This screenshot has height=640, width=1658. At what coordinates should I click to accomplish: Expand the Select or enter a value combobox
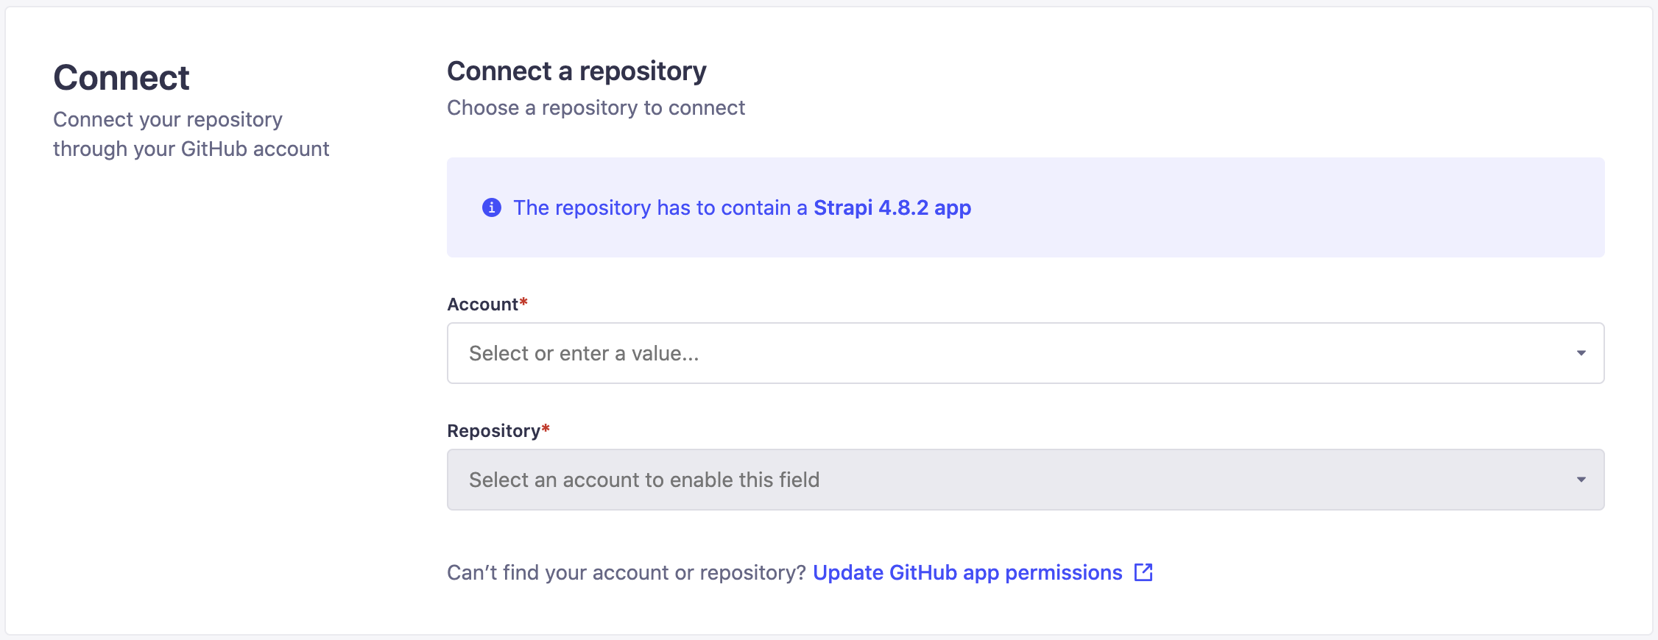coord(736,354)
